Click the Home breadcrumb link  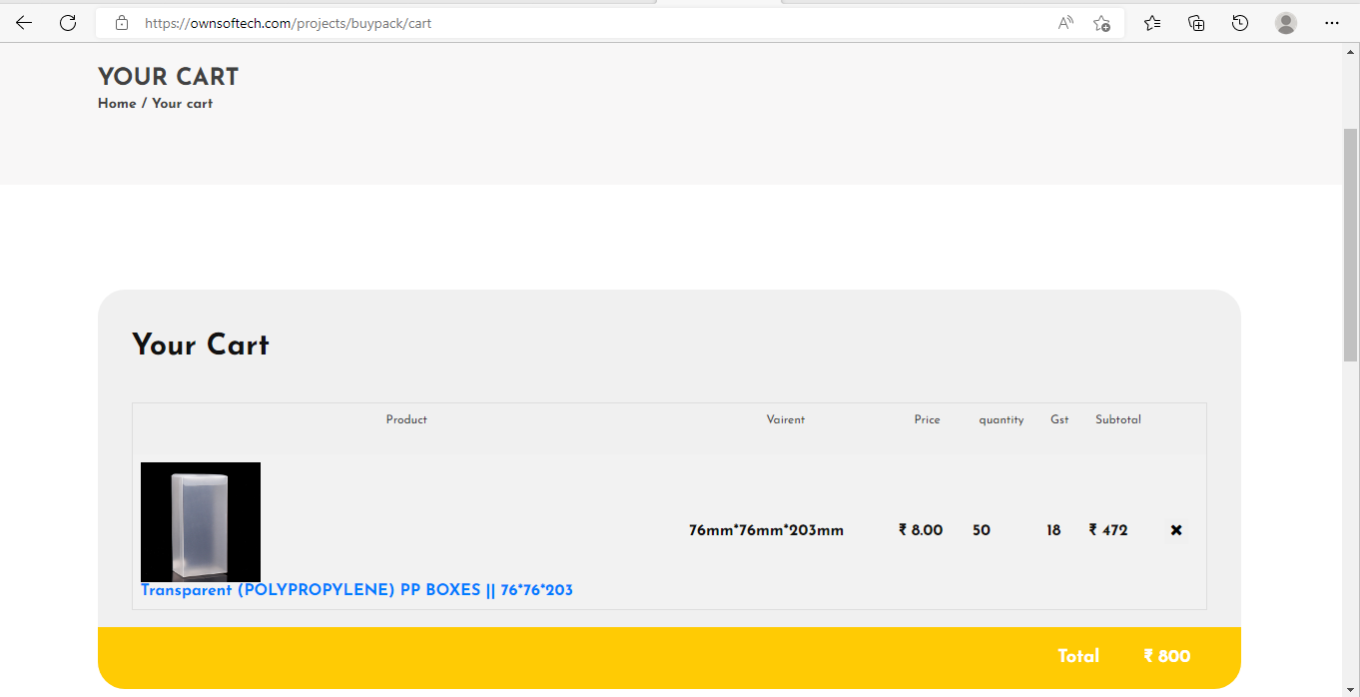coord(117,103)
